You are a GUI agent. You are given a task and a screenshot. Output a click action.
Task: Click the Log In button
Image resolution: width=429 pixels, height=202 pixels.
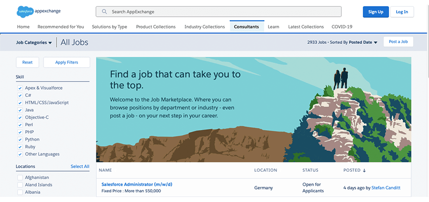click(x=402, y=12)
